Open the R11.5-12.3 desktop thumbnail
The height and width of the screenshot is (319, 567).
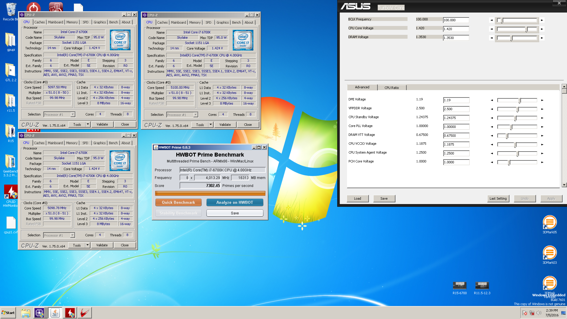tap(482, 288)
